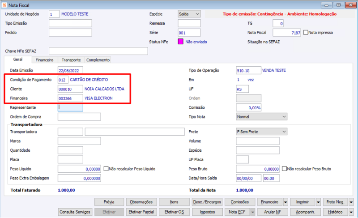The height and width of the screenshot is (218, 358).
Task: Click the Série field showing 001
Action: [189, 33]
